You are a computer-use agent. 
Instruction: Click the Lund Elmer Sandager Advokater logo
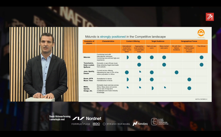(160, 122)
